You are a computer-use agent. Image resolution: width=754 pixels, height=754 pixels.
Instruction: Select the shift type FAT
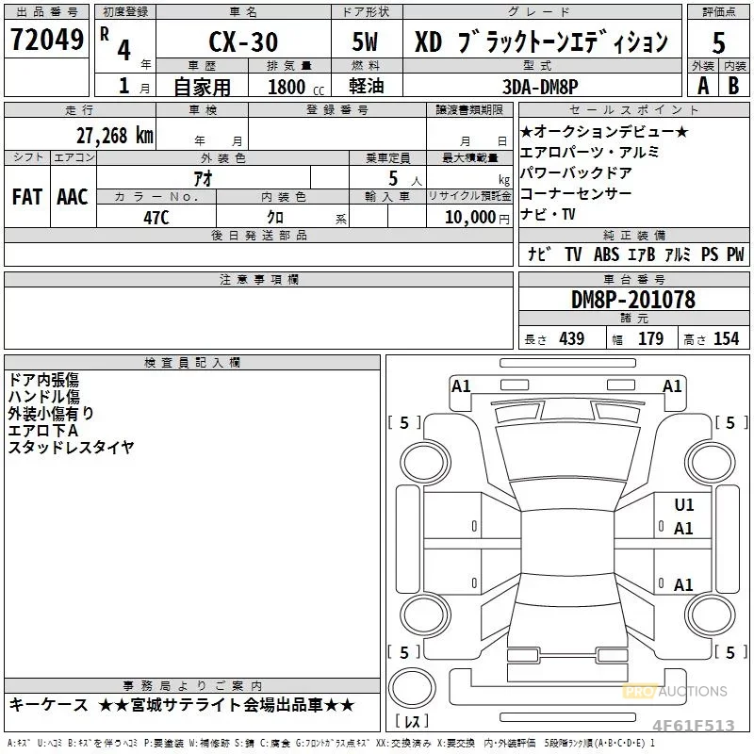coord(27,197)
